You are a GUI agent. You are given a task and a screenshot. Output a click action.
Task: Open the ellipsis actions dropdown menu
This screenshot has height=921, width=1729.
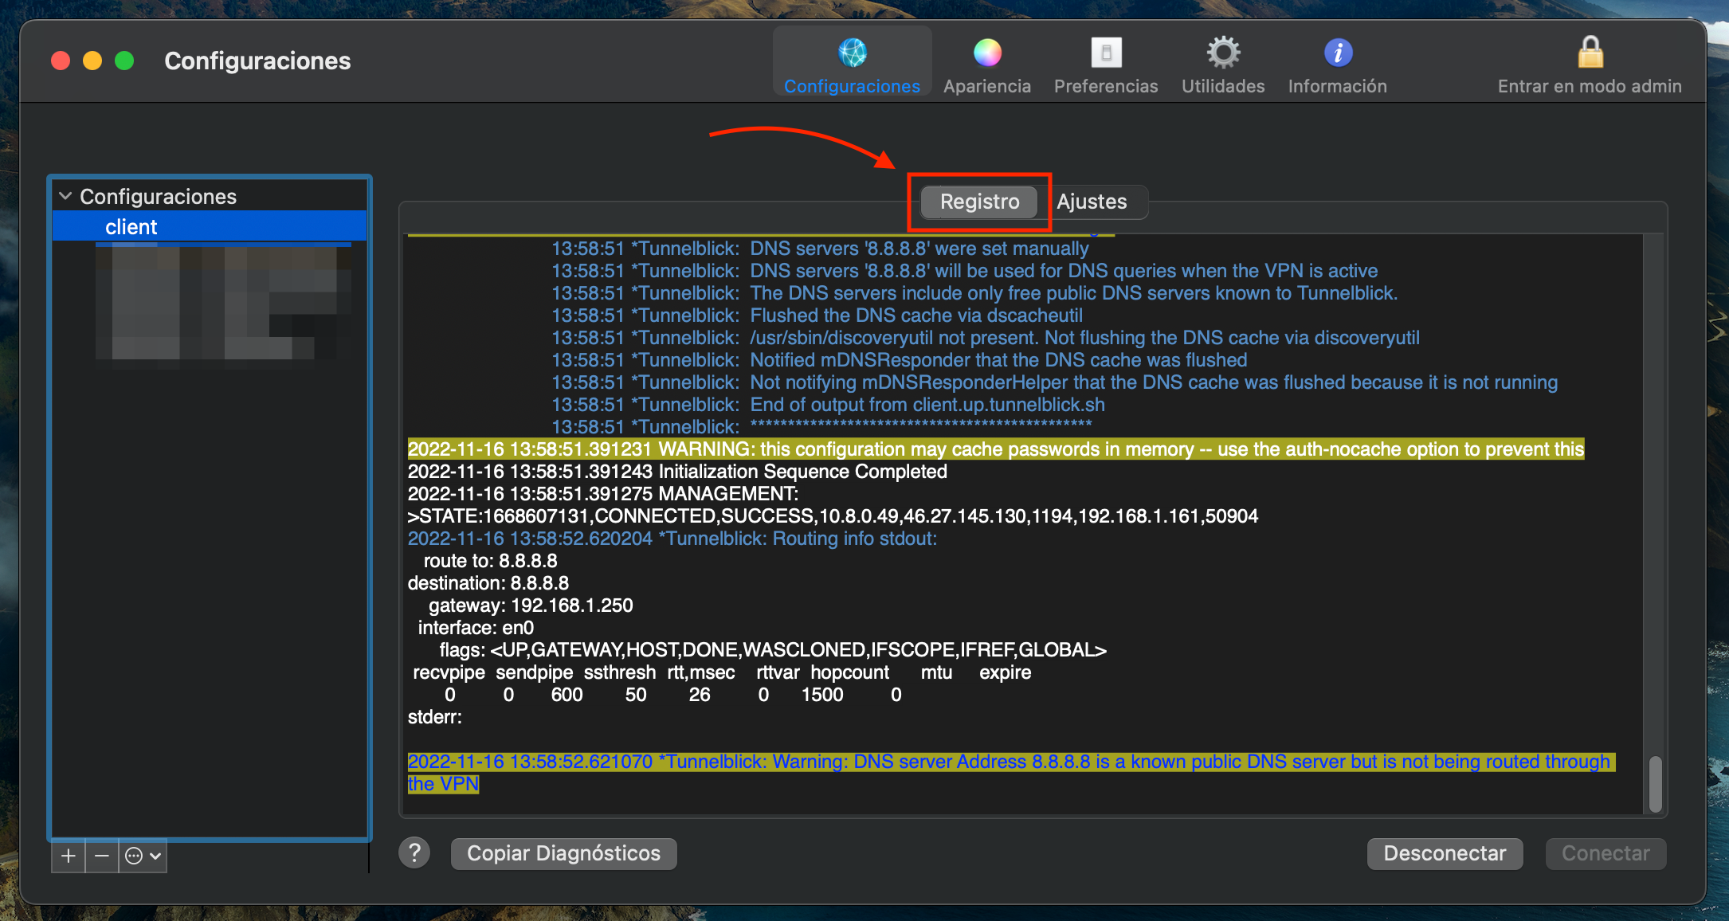[x=143, y=856]
